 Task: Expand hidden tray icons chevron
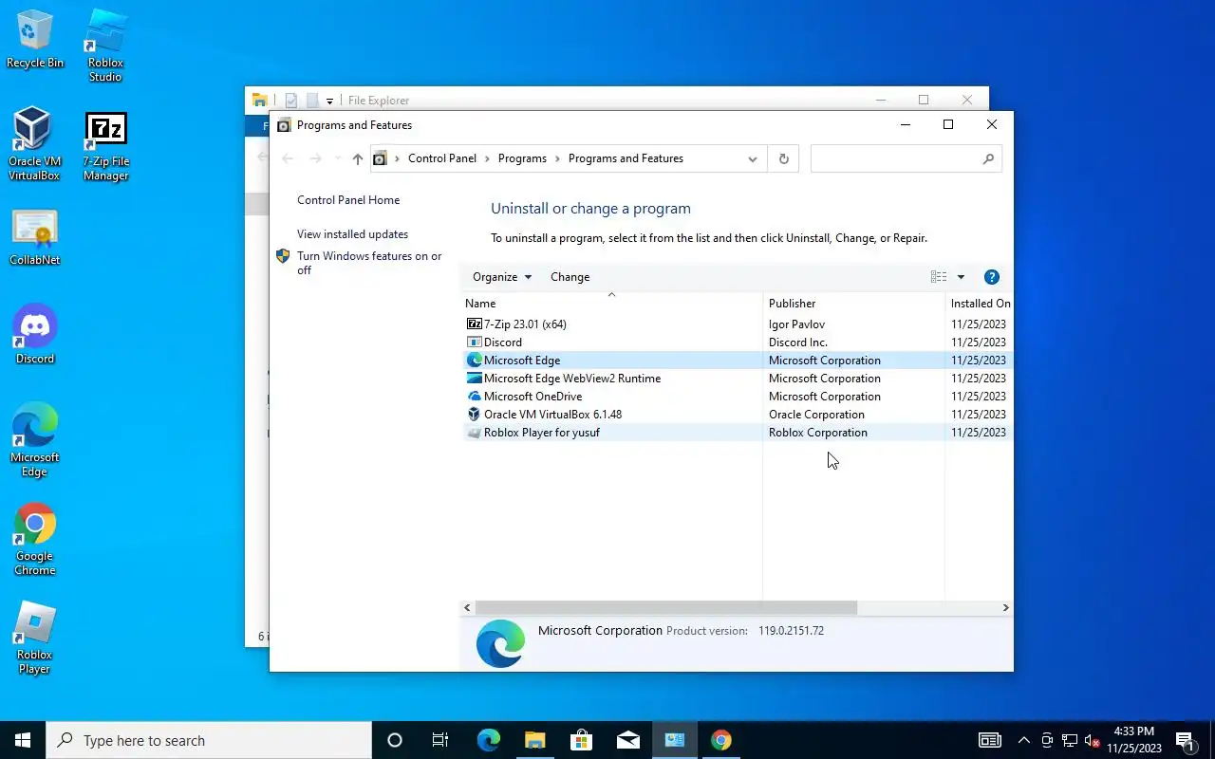(x=1023, y=740)
